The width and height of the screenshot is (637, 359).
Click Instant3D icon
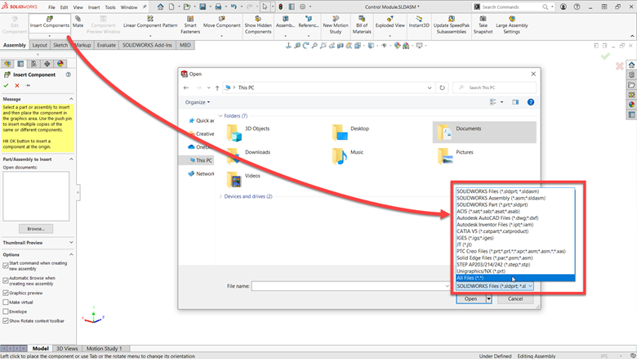tap(419, 19)
